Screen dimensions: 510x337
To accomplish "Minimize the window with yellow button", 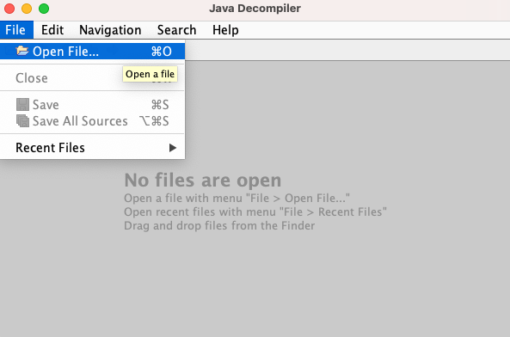I will pos(27,9).
